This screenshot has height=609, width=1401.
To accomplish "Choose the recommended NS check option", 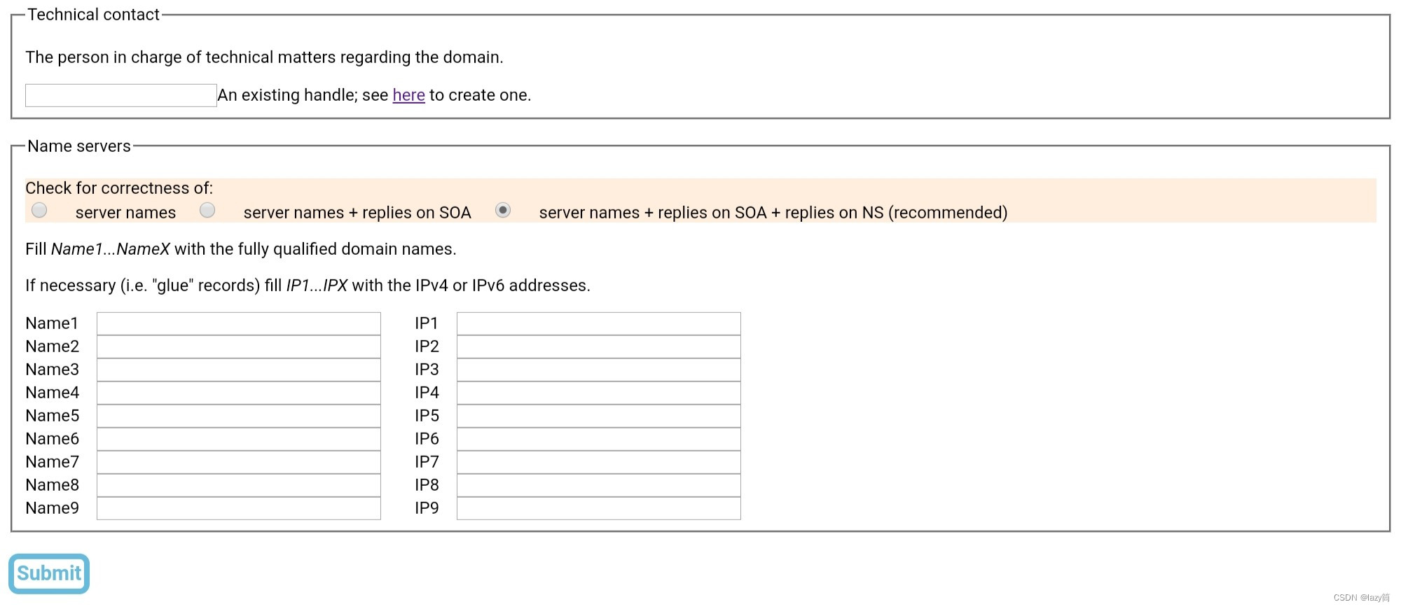I will click(503, 209).
